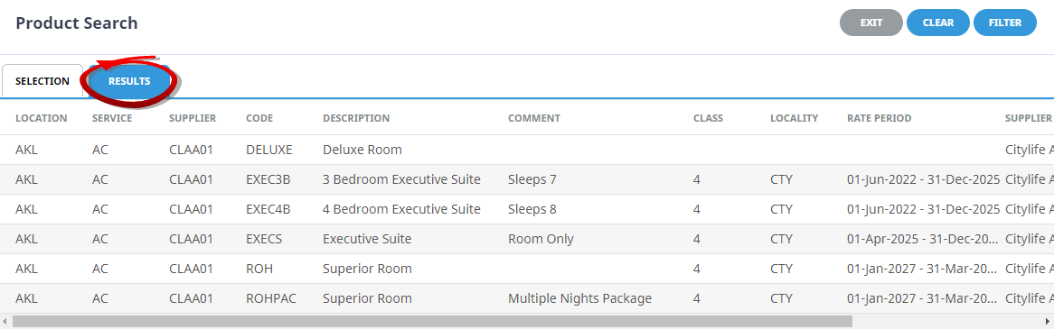Sort by SERVICE column header
The height and width of the screenshot is (329, 1054).
pyautogui.click(x=112, y=118)
